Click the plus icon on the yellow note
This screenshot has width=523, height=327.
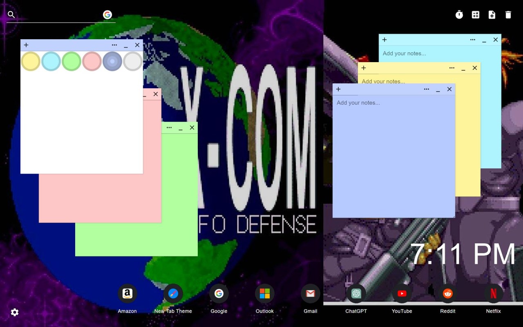point(364,68)
